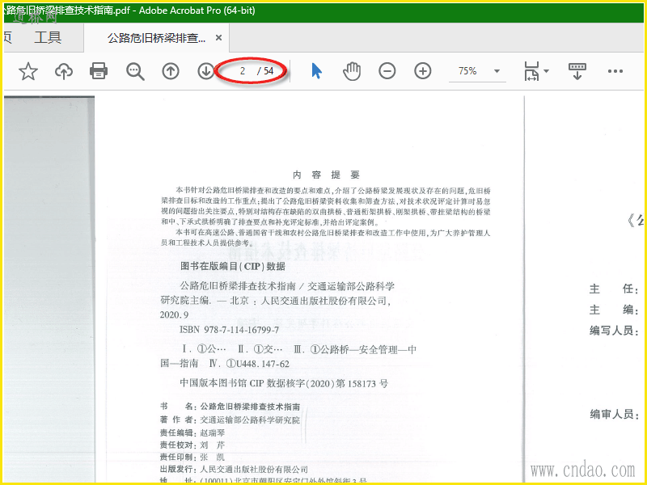647x485 pixels.
Task: Go to previous page arrow
Action: (171, 71)
